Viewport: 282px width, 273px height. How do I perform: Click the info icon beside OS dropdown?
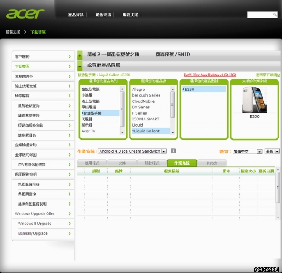click(173, 151)
